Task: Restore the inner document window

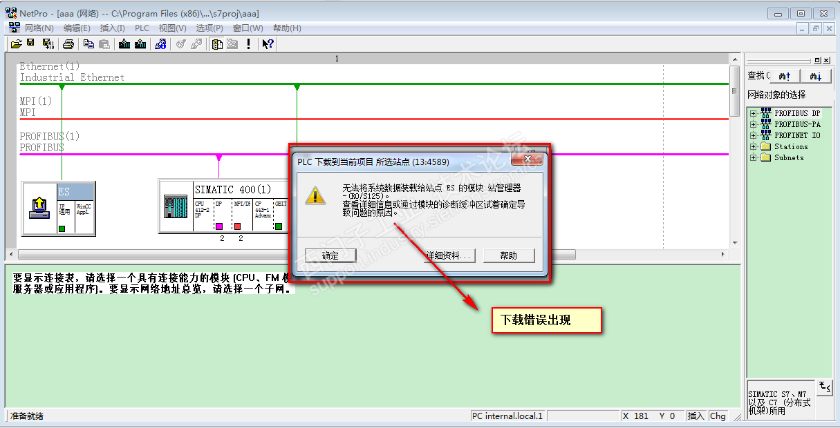Action: pyautogui.click(x=816, y=28)
